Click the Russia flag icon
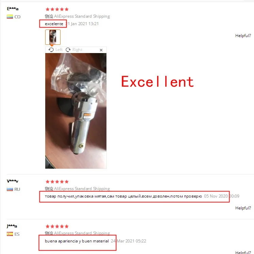The image size is (254, 254). (x=10, y=189)
